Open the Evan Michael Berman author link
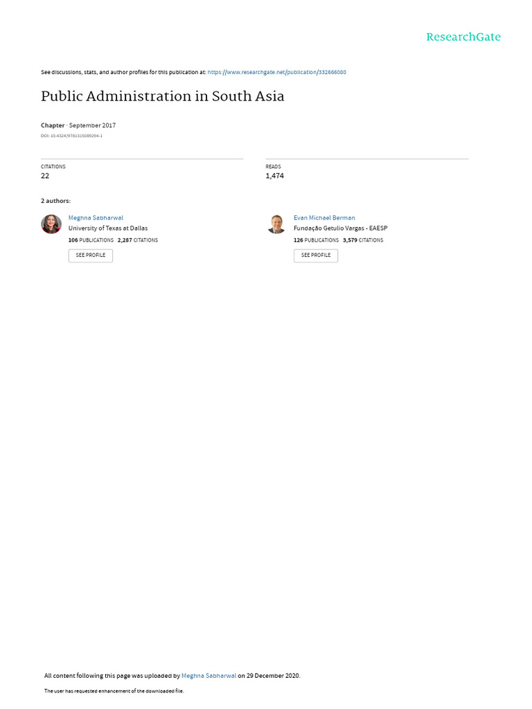This screenshot has height=709, width=532. (x=324, y=217)
